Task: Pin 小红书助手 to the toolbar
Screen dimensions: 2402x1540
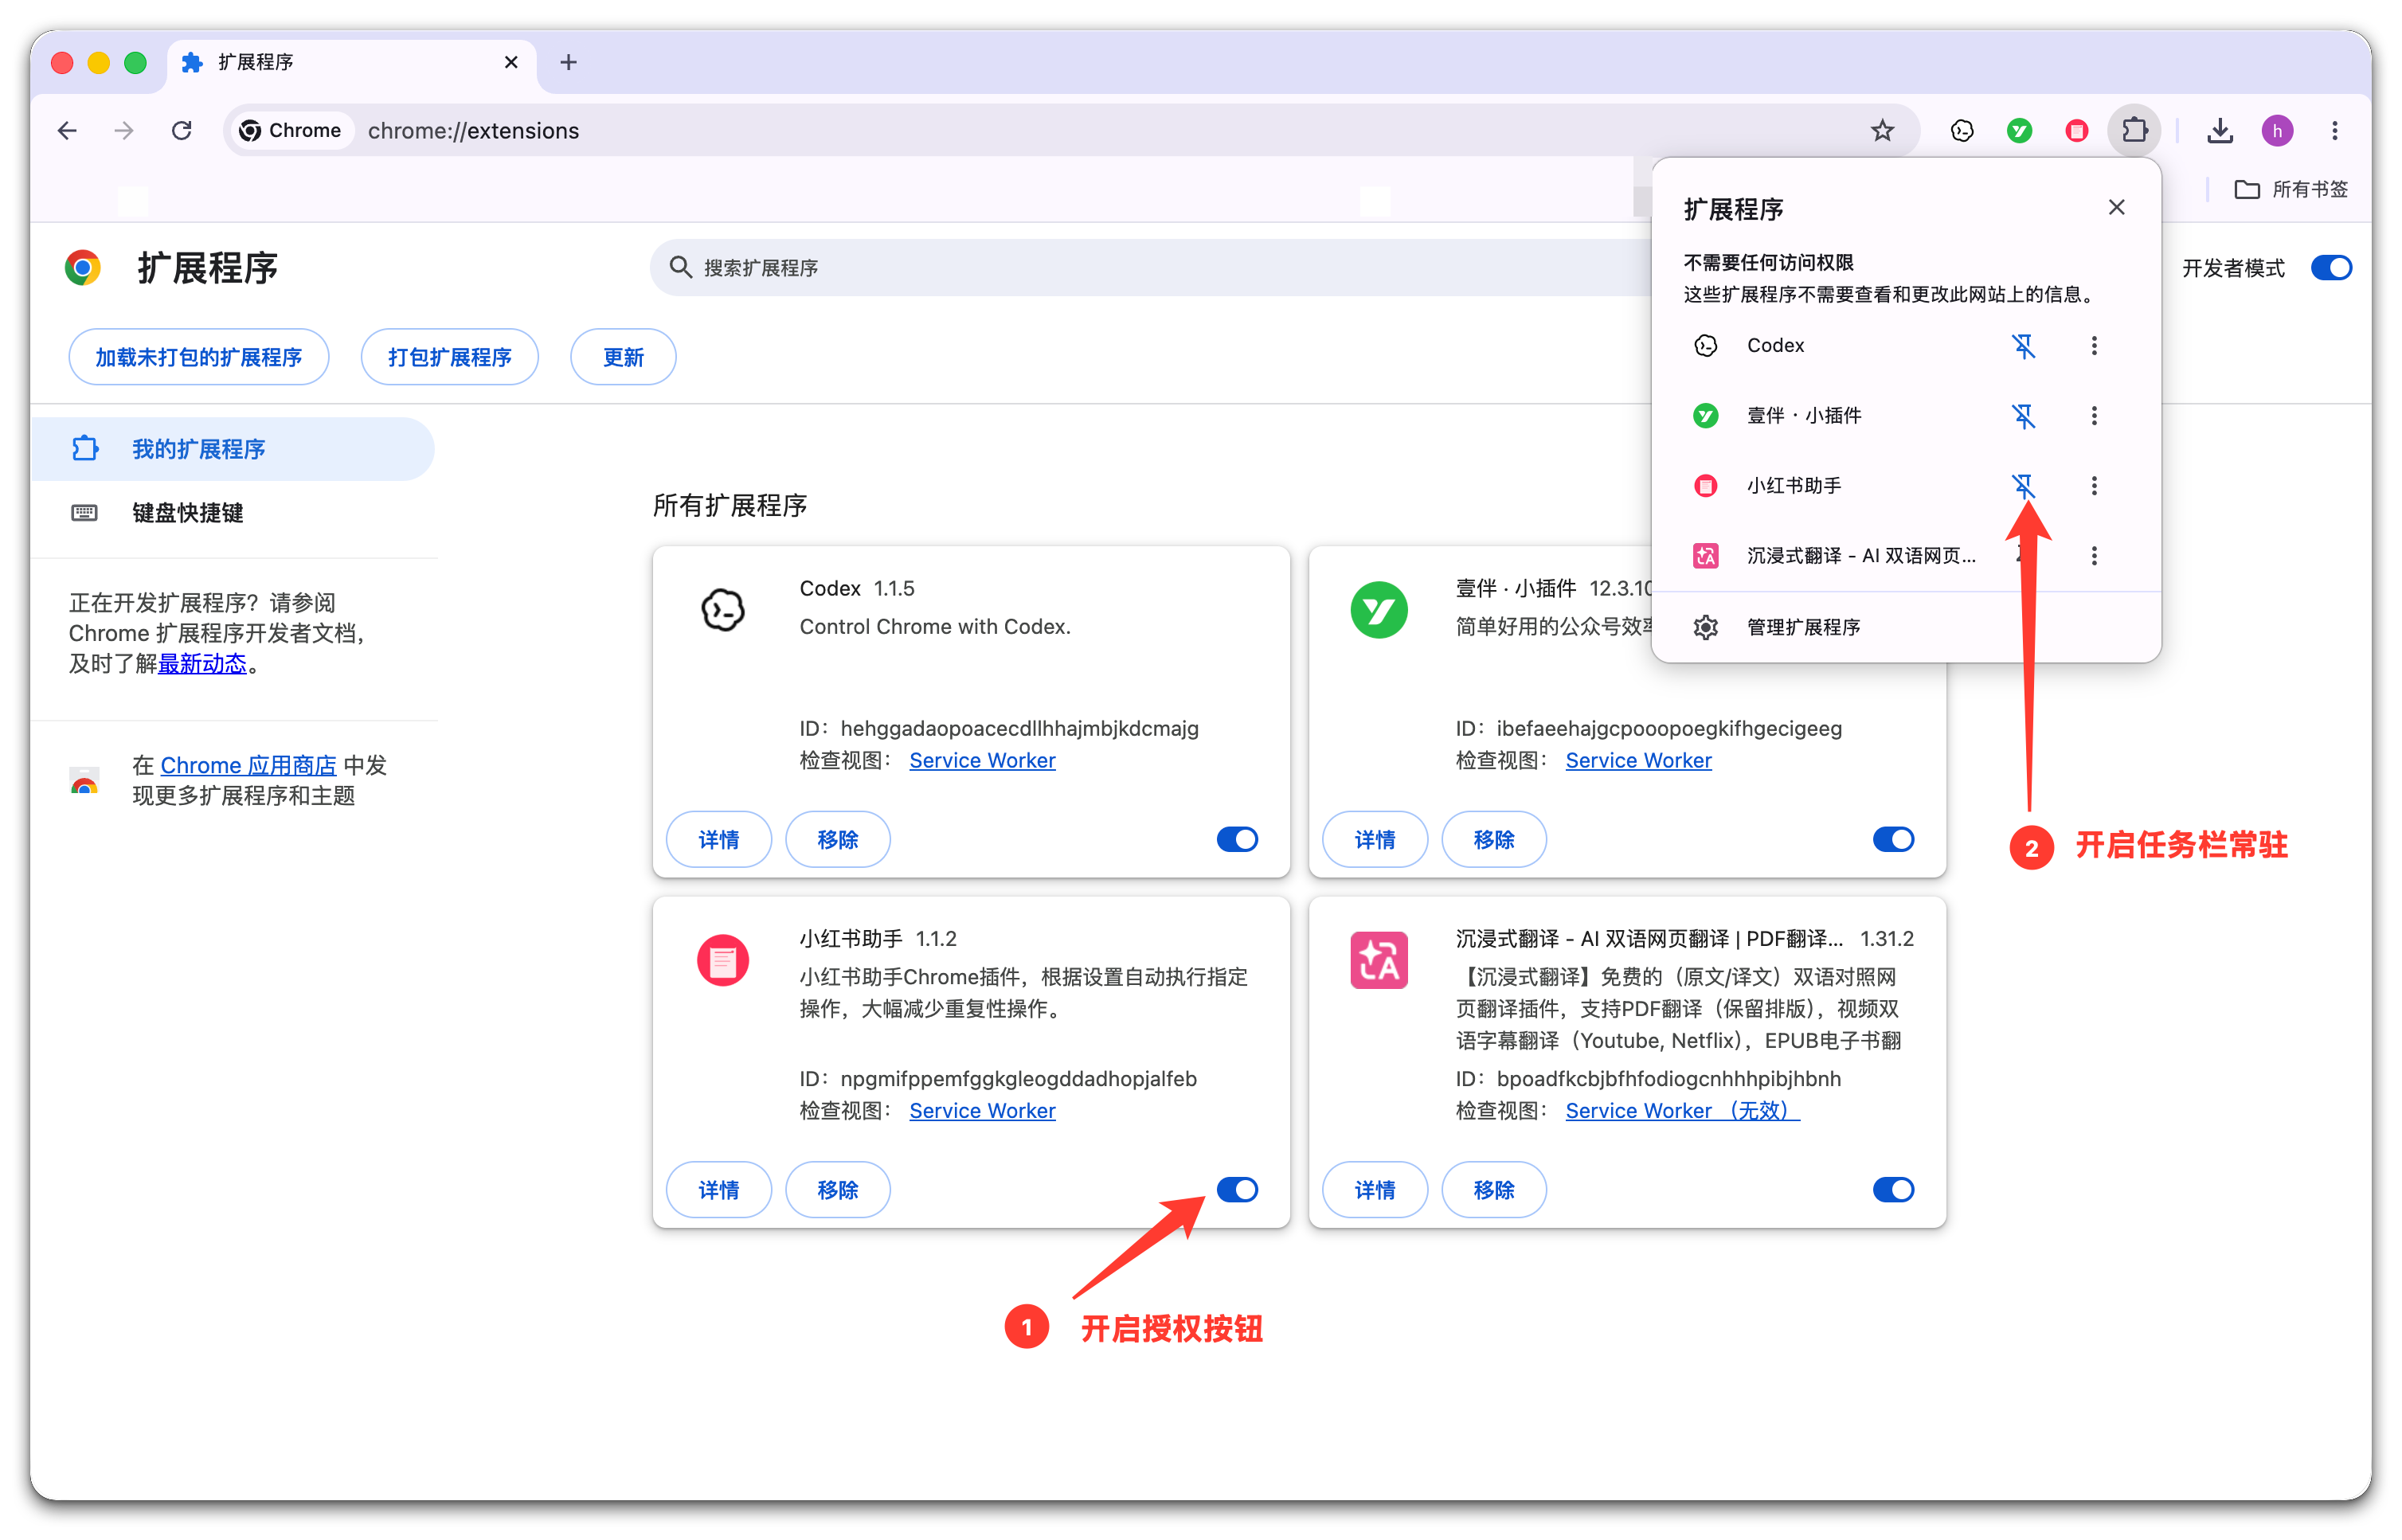Action: (2023, 486)
